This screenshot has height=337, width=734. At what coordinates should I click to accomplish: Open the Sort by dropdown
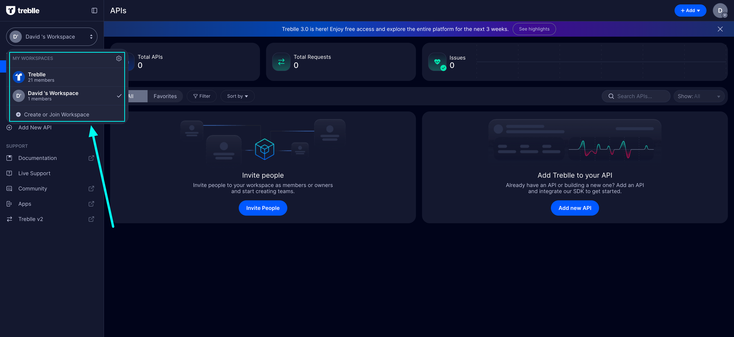click(237, 96)
